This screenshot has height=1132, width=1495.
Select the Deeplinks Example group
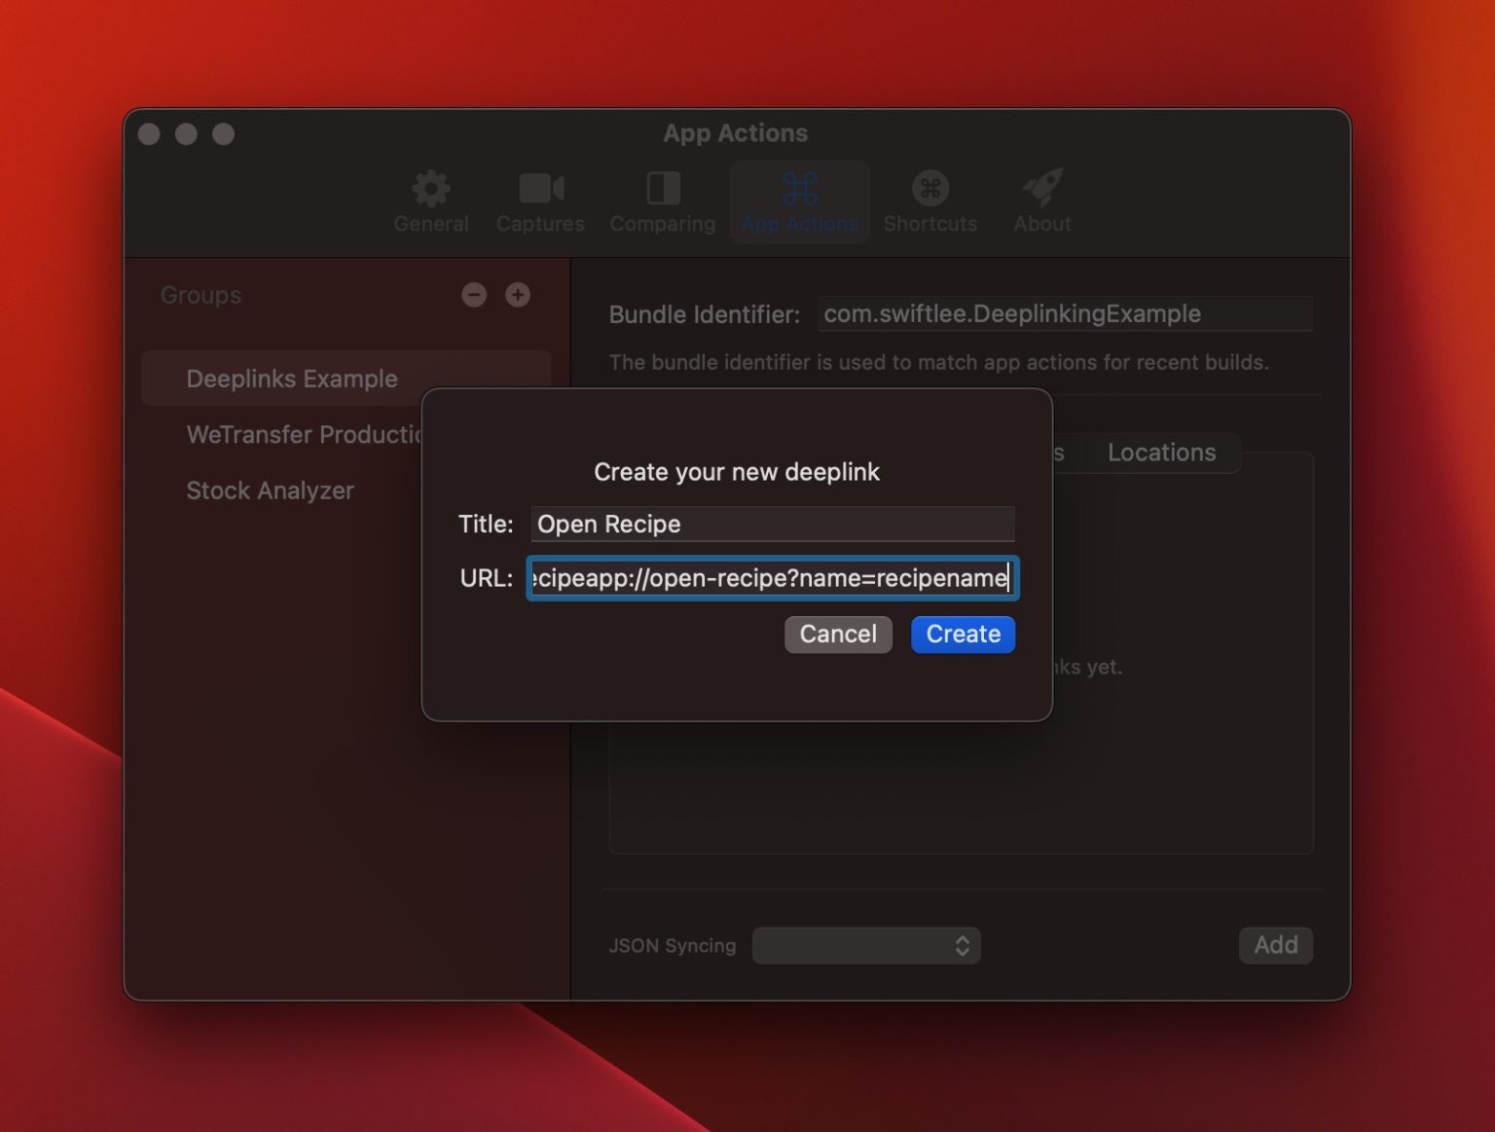pos(292,378)
